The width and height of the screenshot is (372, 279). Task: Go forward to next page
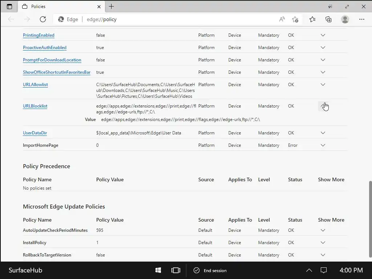coord(27,19)
